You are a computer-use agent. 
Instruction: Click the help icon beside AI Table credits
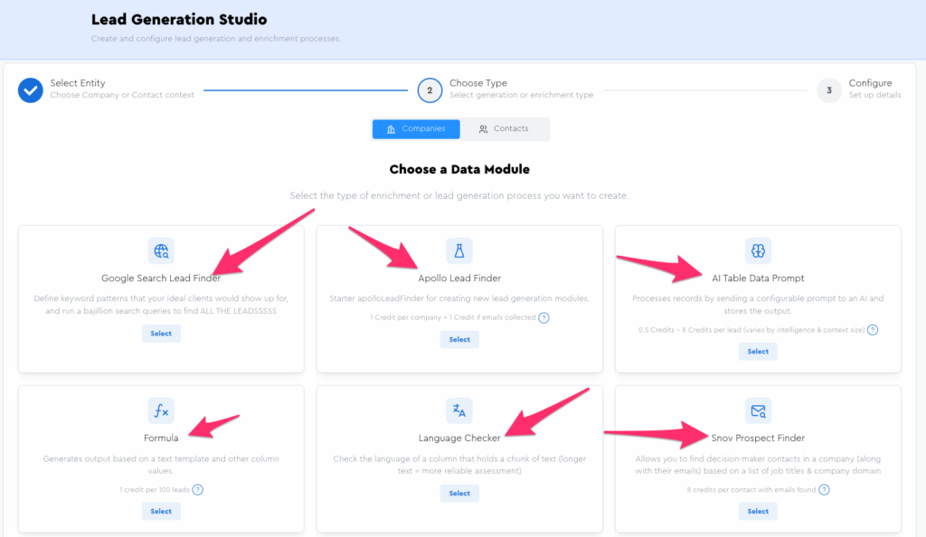[873, 330]
